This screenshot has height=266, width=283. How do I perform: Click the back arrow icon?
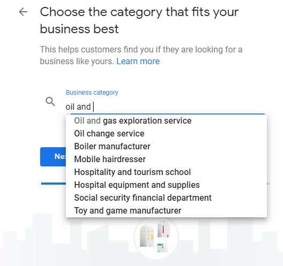click(23, 12)
